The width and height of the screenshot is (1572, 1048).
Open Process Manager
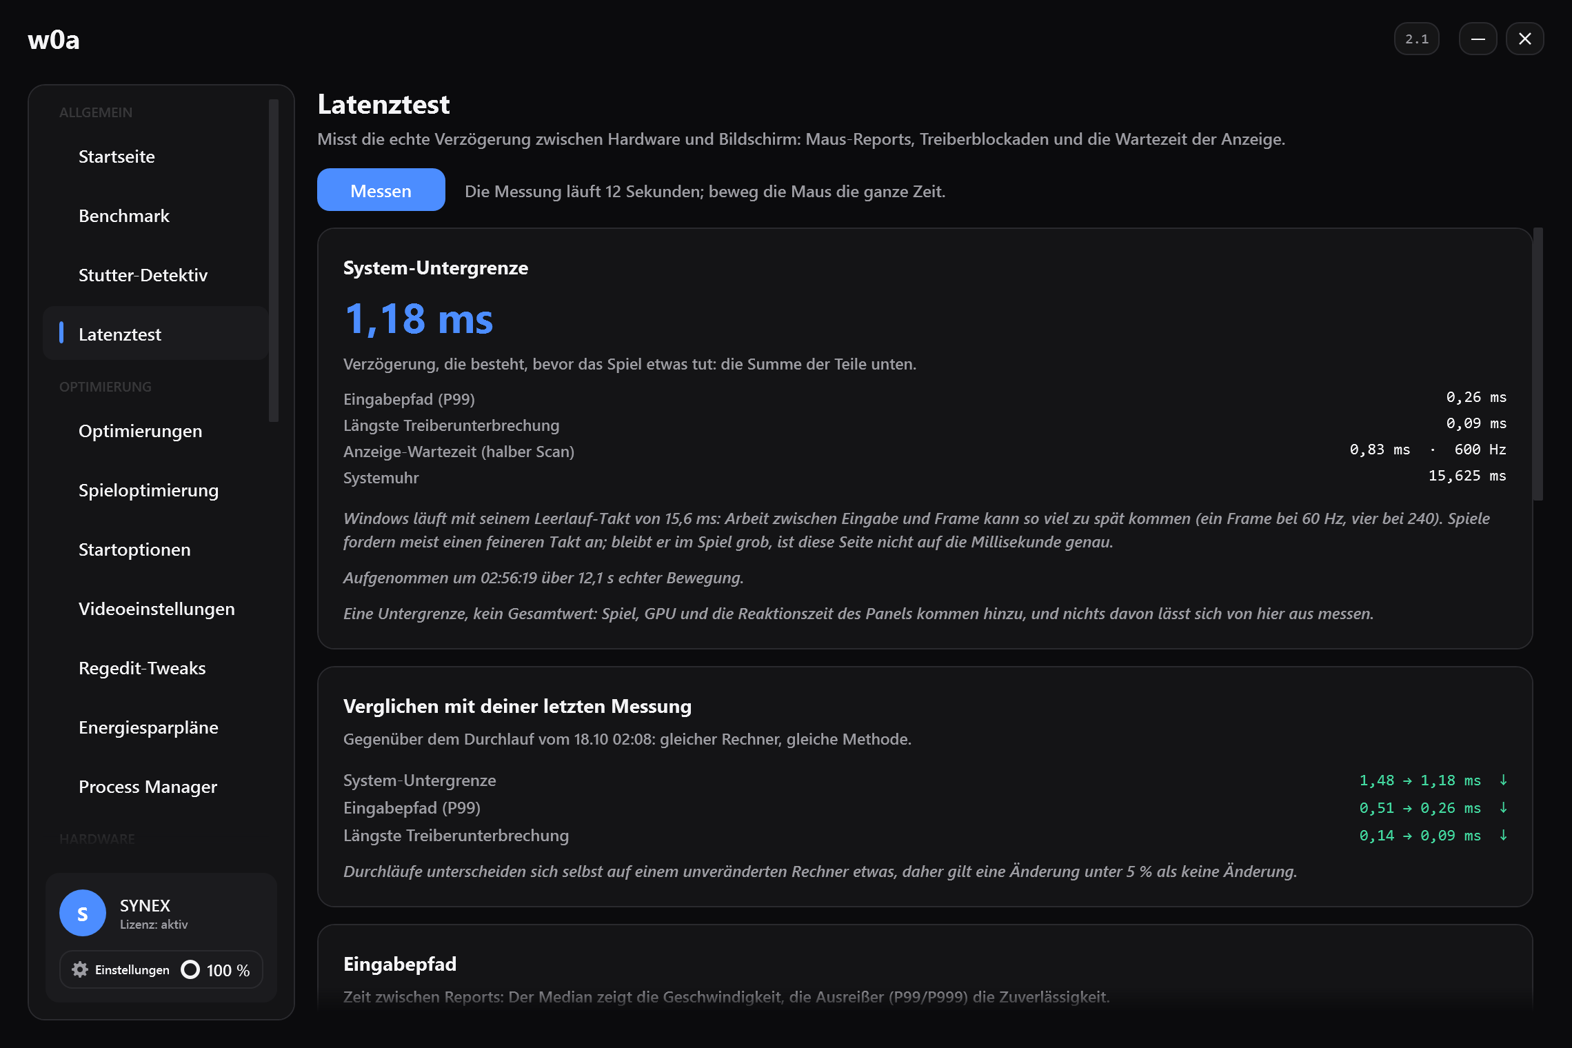(x=155, y=787)
